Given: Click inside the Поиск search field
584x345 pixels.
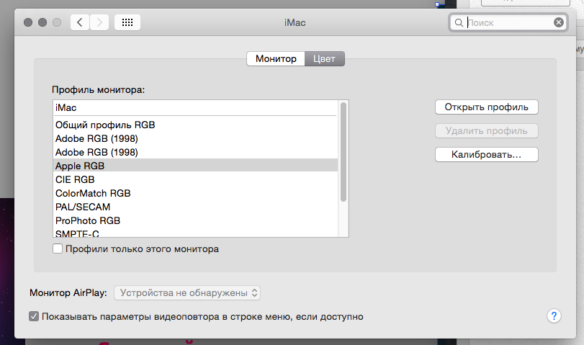Looking at the screenshot, I should 509,23.
